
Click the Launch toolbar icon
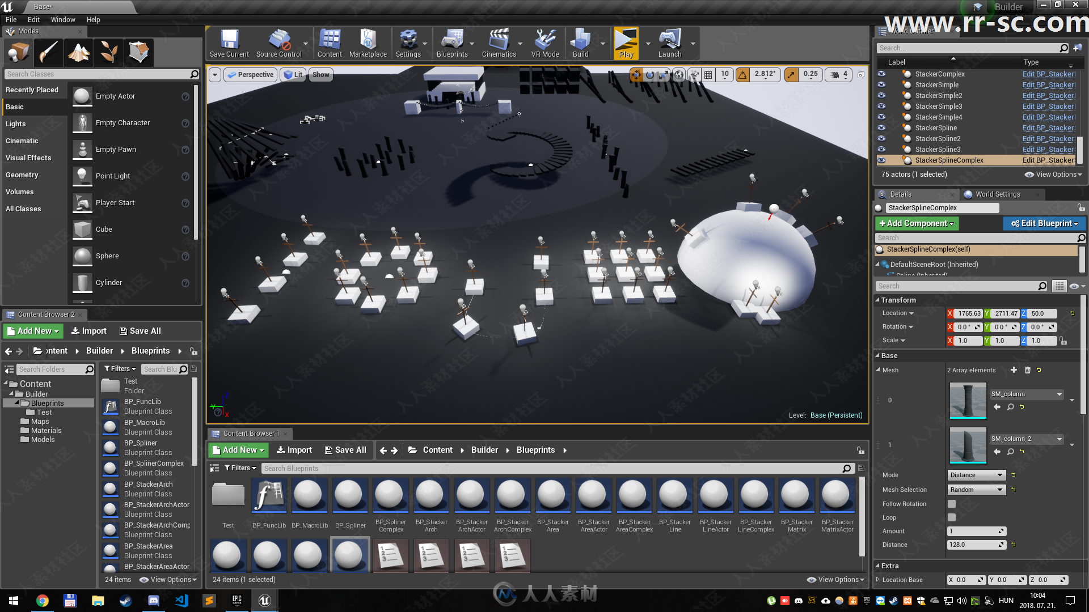(670, 44)
